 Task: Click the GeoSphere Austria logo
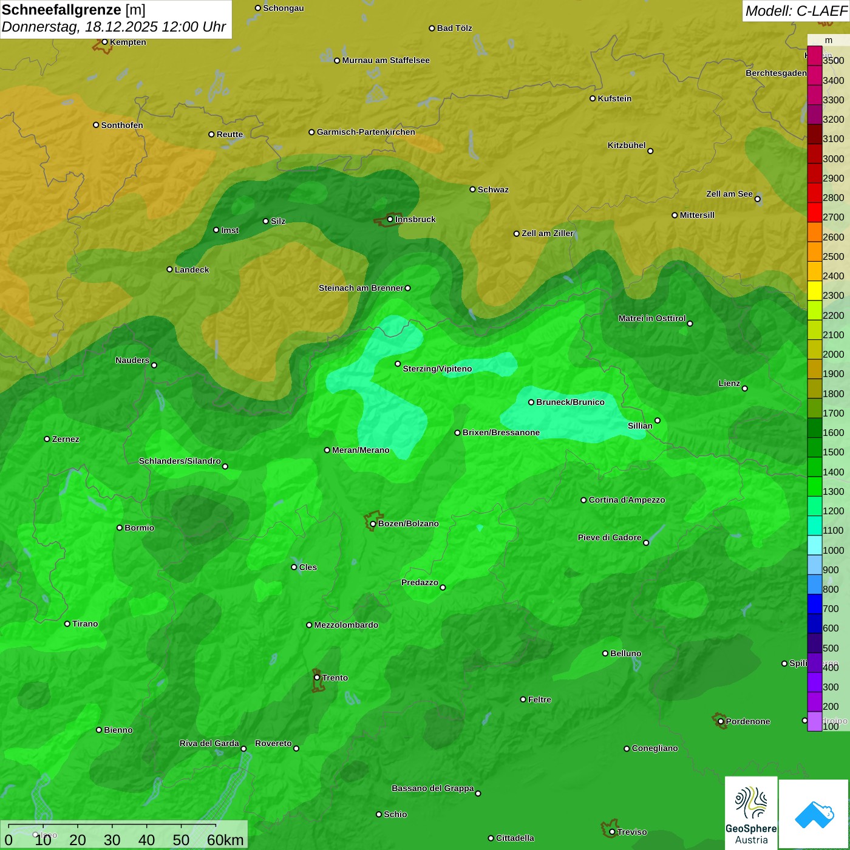(751, 812)
